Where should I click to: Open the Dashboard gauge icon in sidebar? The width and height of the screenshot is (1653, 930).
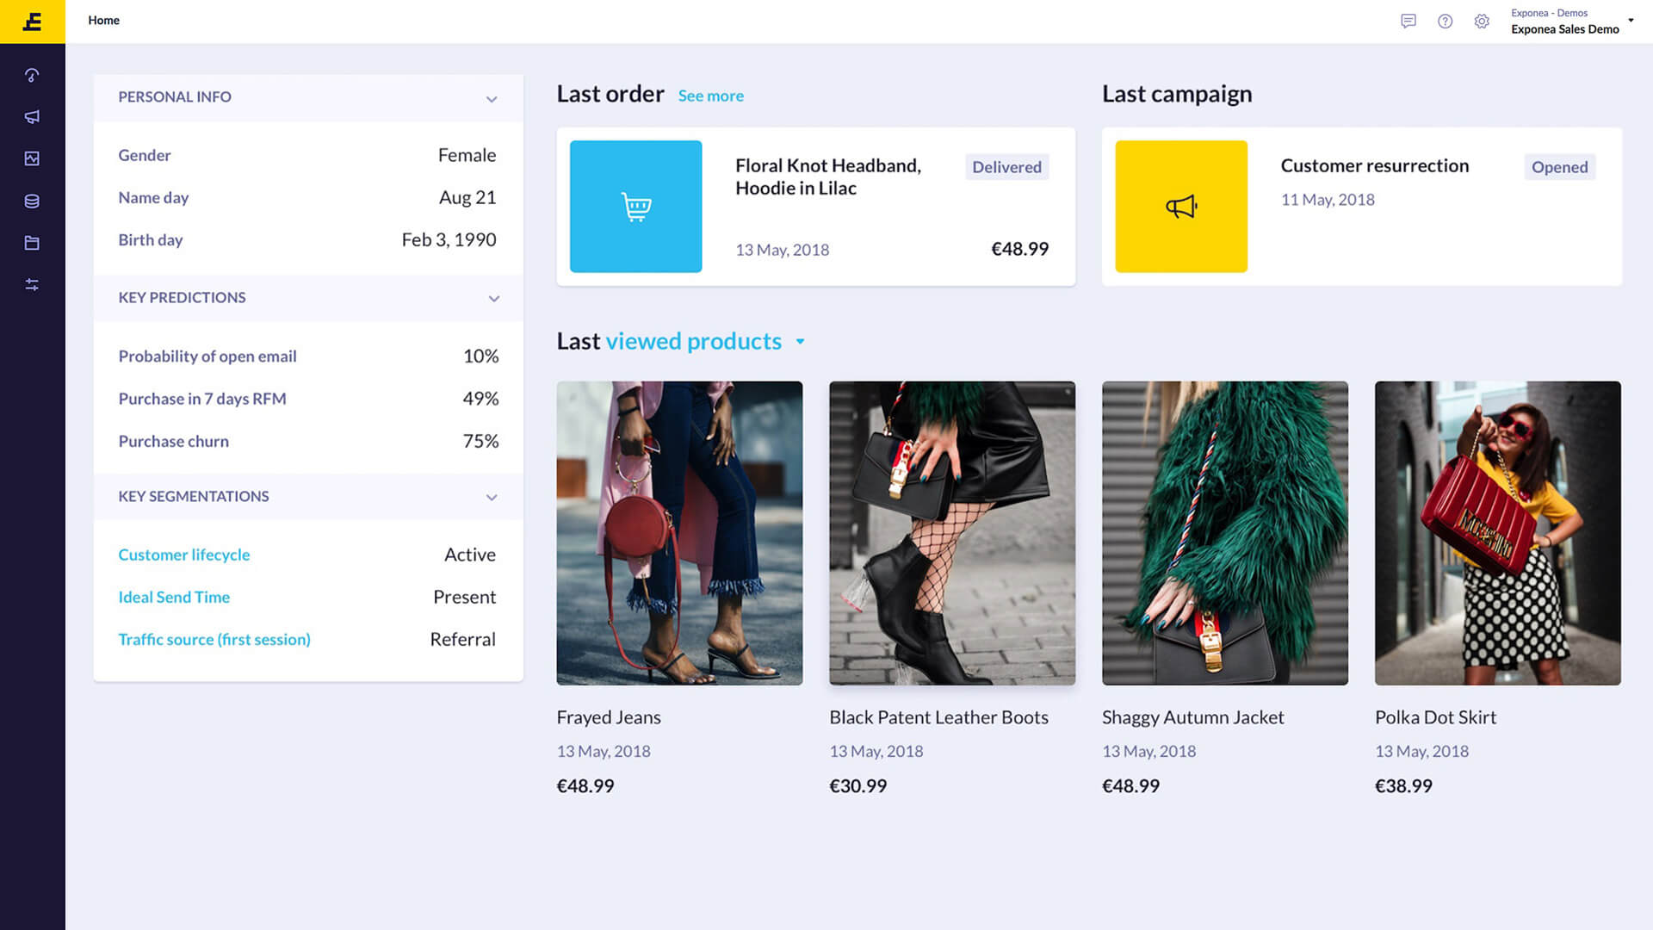(33, 75)
